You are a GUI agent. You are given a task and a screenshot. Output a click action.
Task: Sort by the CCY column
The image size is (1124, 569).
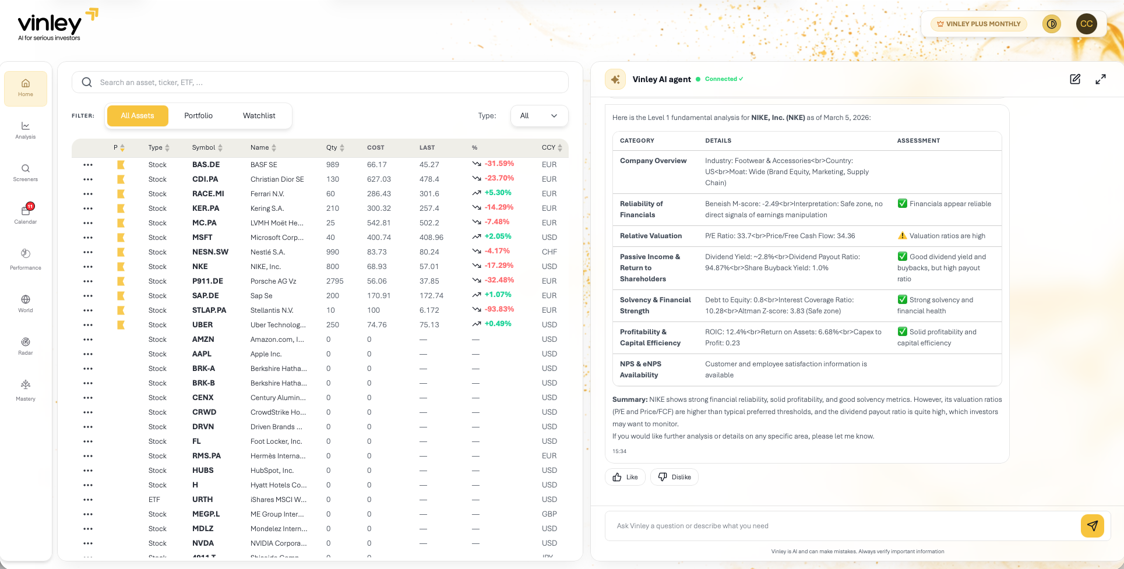[552, 148]
